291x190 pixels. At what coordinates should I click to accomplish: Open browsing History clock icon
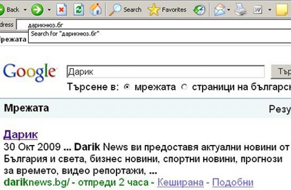point(200,9)
